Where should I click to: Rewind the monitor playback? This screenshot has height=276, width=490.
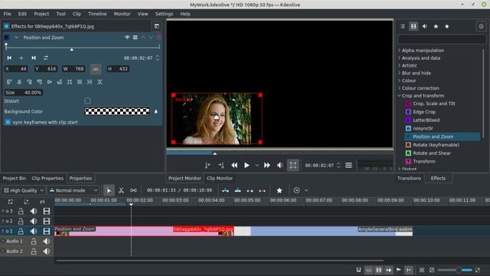tap(234, 166)
